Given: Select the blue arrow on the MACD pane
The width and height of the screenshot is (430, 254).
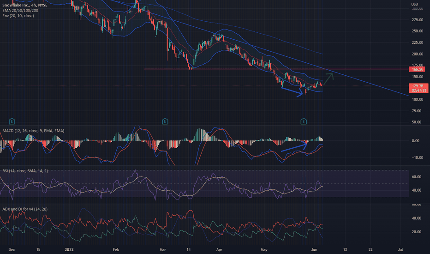Looking at the screenshot, I should [x=294, y=147].
